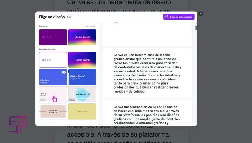Pick the blue template with squiggle underline

(82, 77)
